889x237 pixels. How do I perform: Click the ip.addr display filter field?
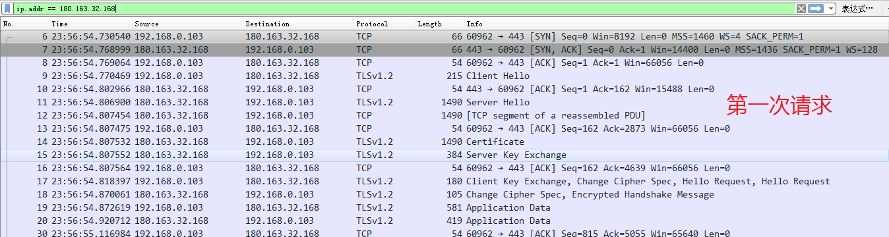[404, 9]
